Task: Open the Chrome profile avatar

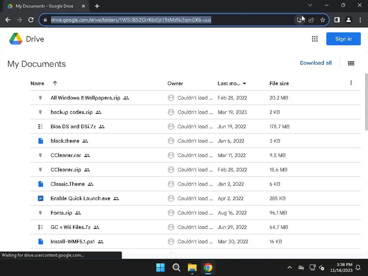Action: [349, 20]
